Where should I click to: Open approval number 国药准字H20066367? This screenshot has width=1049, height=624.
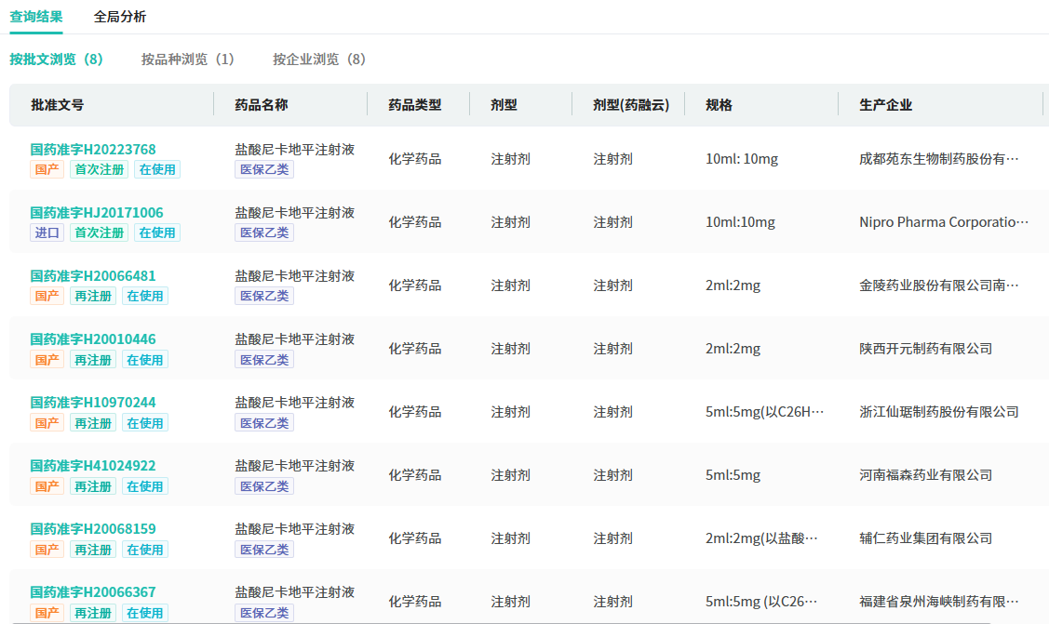pos(93,592)
